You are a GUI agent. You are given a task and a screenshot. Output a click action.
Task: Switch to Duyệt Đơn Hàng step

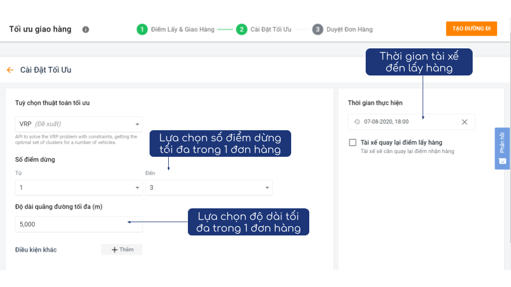click(x=350, y=29)
